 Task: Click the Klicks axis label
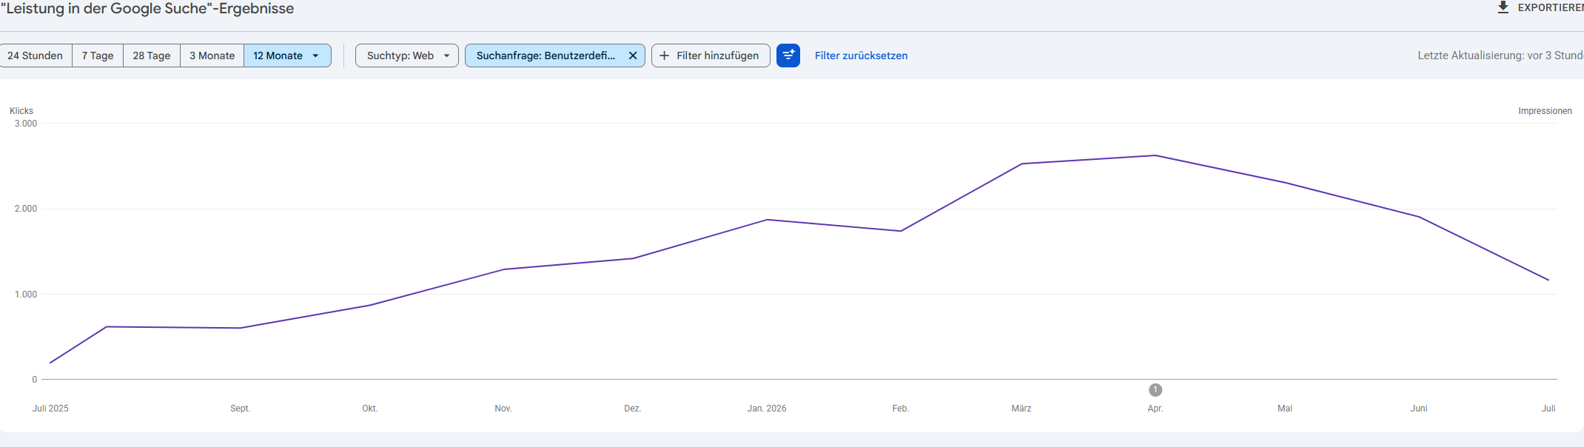coord(21,111)
